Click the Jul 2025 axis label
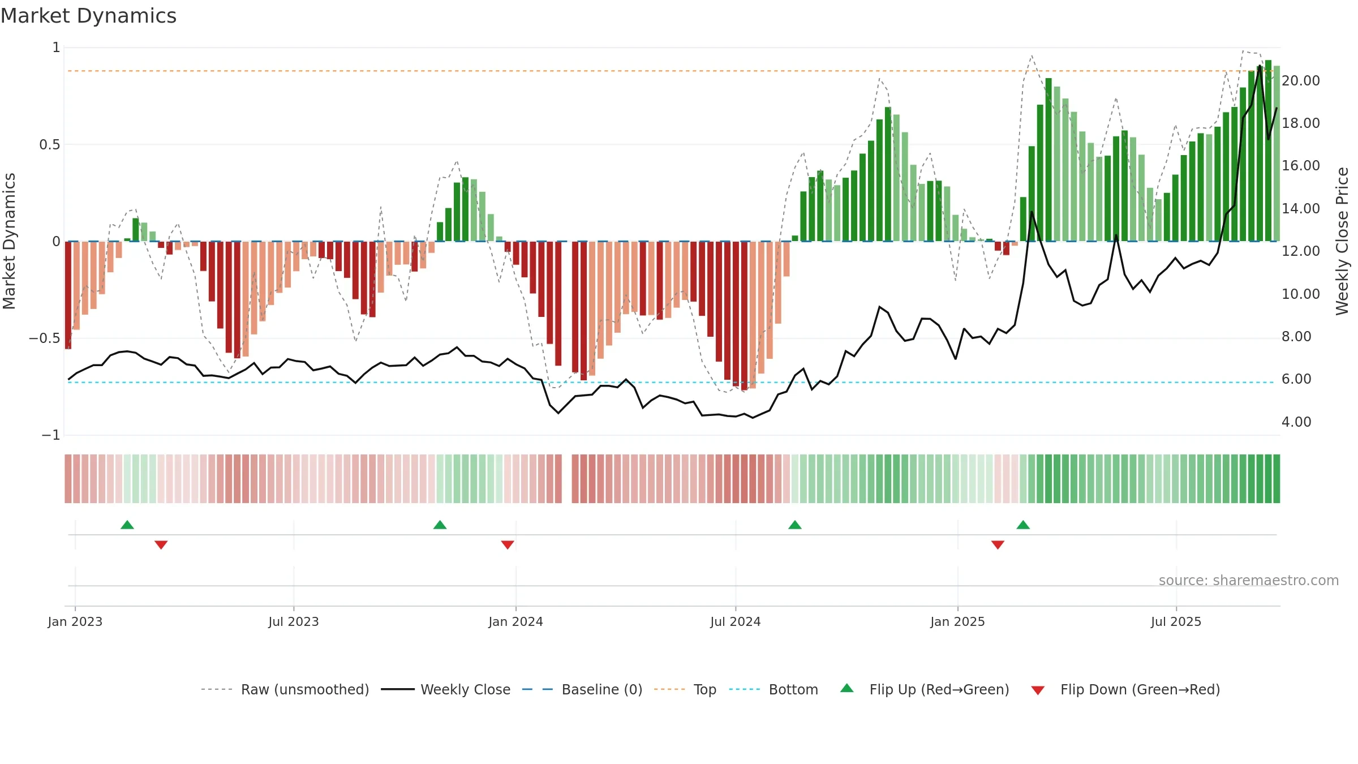Image resolution: width=1358 pixels, height=764 pixels. tap(1176, 621)
